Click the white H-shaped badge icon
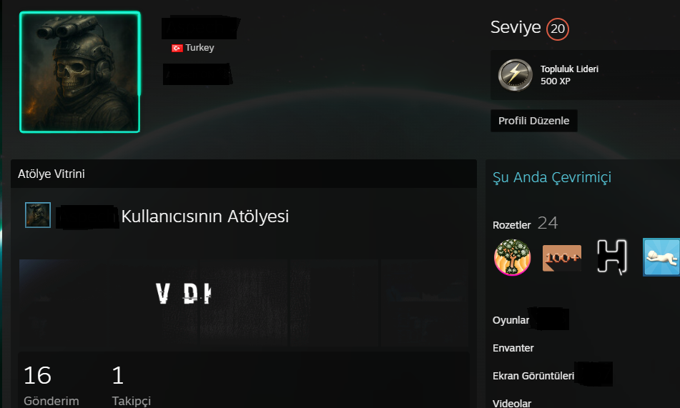 (612, 257)
